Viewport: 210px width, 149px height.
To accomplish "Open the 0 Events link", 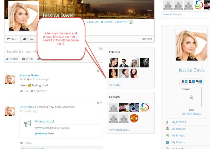I will coord(107,22).
